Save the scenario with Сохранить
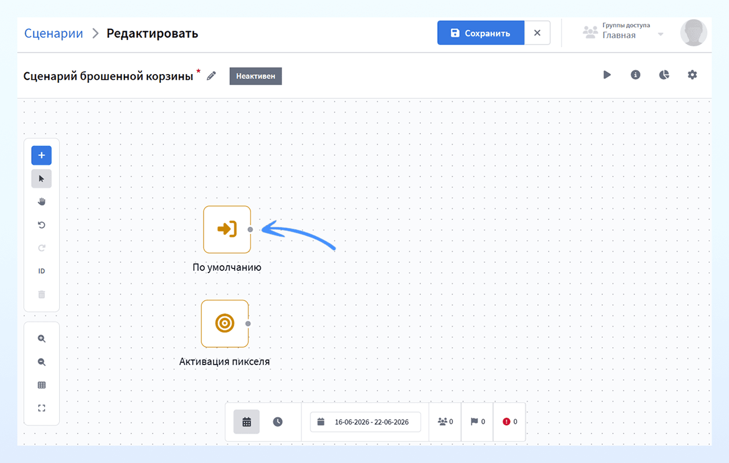This screenshot has width=729, height=463. click(481, 33)
